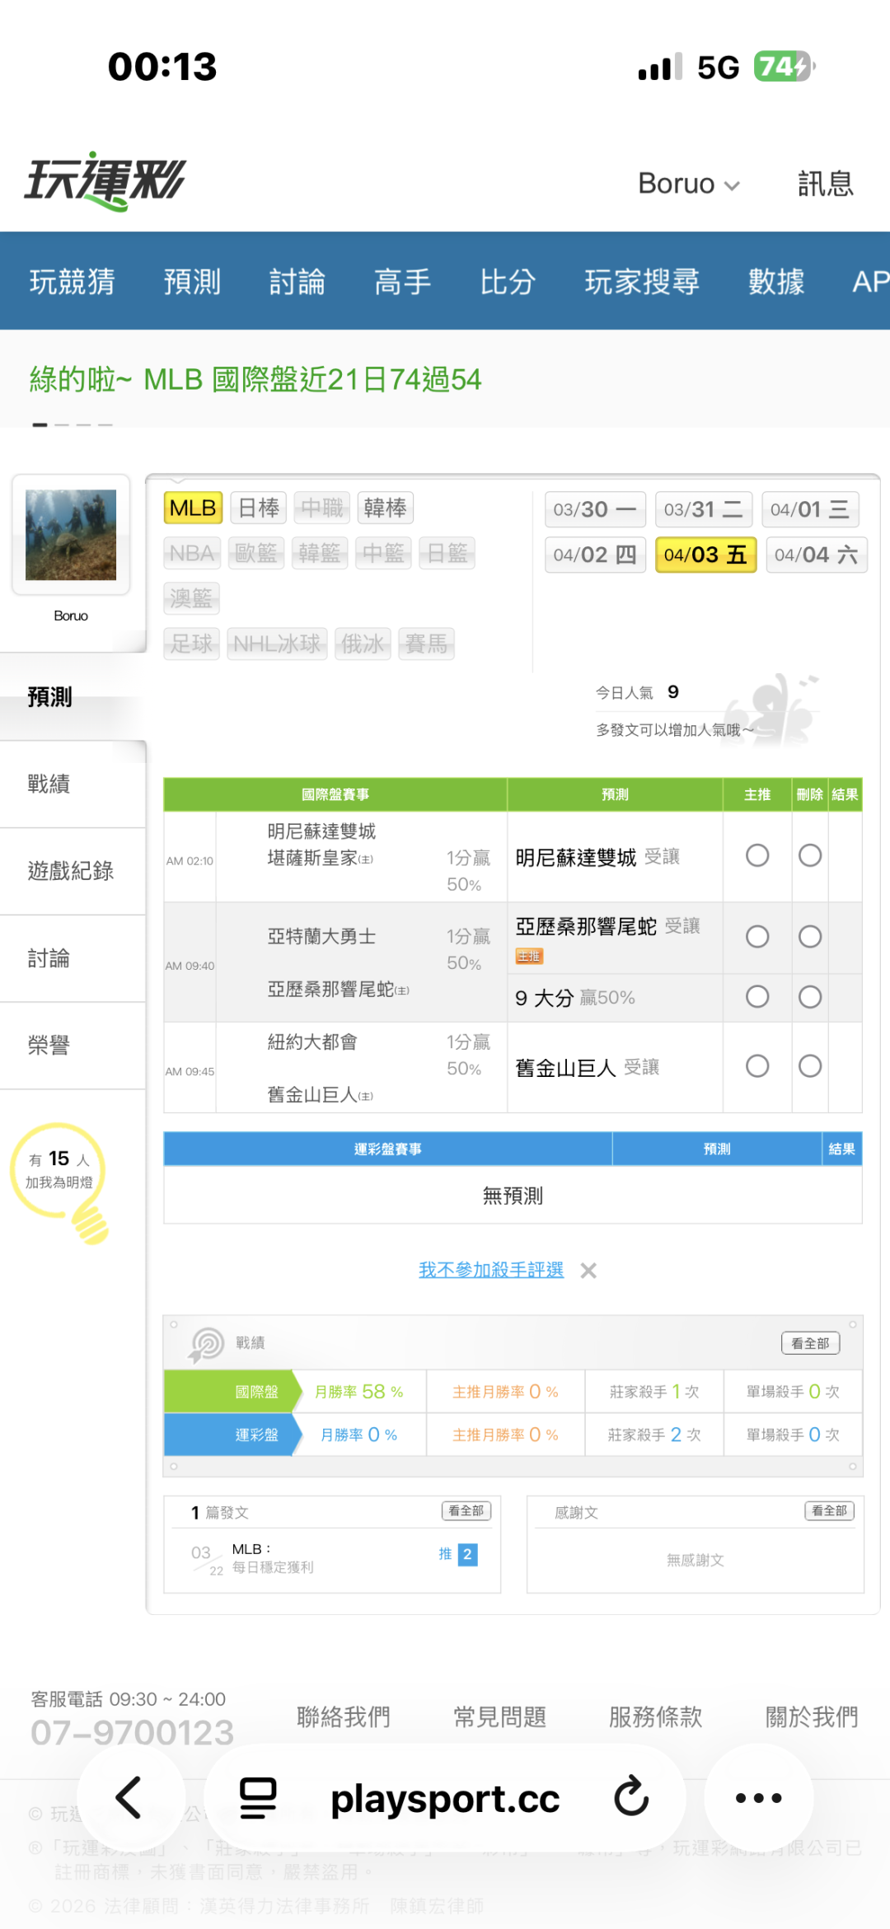Select 刪除 radio for 舊金山巨人 prediction
Viewport: 890px width, 1929px height.
(810, 1066)
